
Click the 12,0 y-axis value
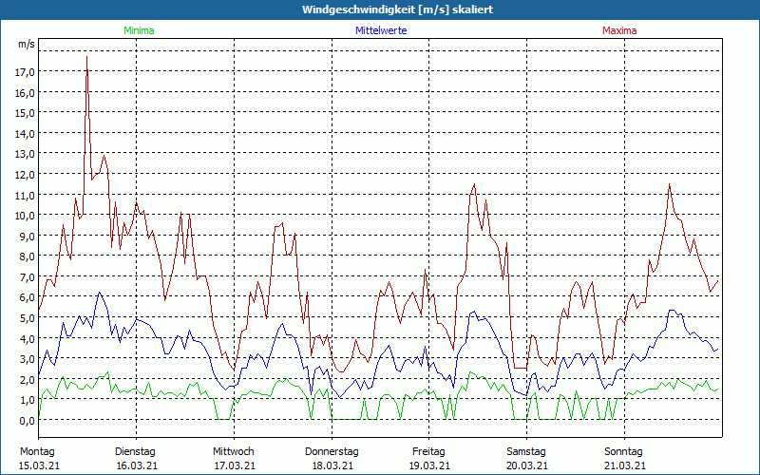(26, 175)
